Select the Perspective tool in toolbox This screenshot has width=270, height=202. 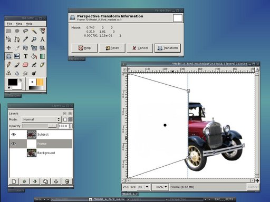8,56
